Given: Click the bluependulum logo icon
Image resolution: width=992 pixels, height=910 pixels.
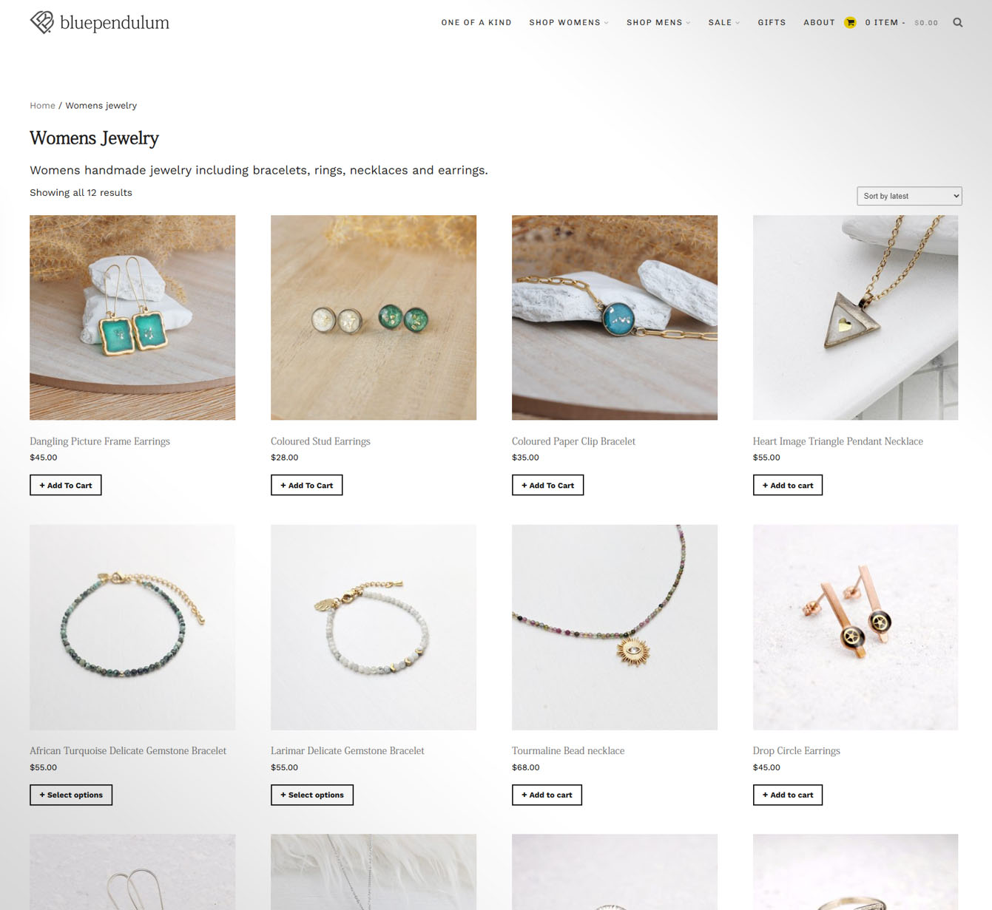Looking at the screenshot, I should pyautogui.click(x=41, y=22).
